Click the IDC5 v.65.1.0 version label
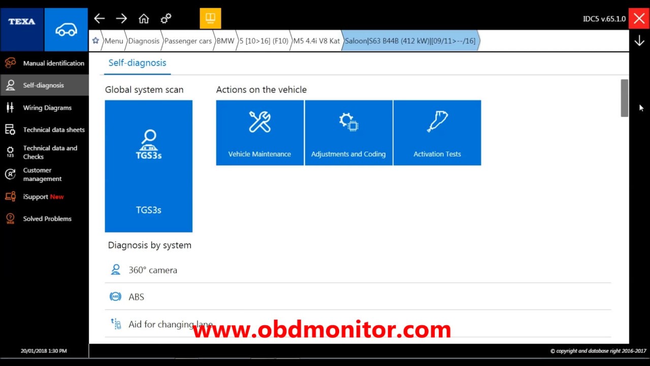The image size is (650, 366). (x=604, y=19)
